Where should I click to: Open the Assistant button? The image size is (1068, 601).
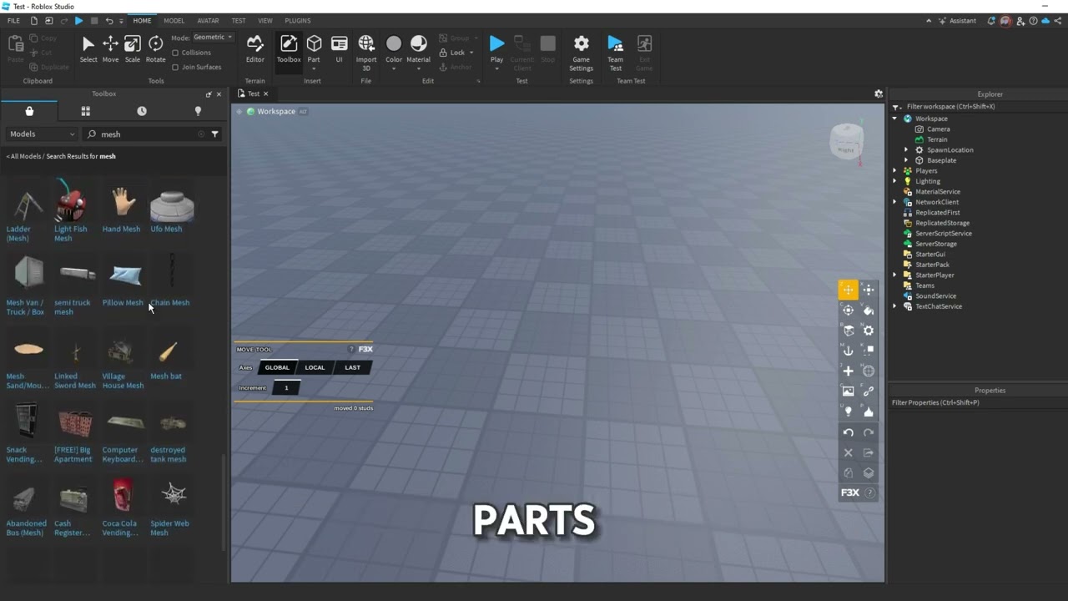[x=957, y=21]
